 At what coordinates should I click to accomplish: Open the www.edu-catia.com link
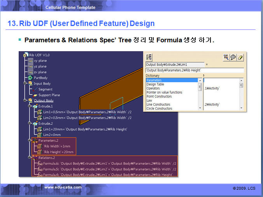[x=63, y=187]
